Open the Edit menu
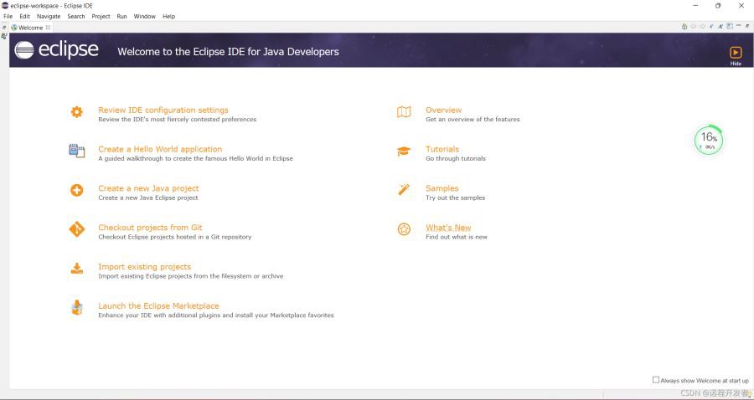The image size is (754, 400). coord(24,17)
